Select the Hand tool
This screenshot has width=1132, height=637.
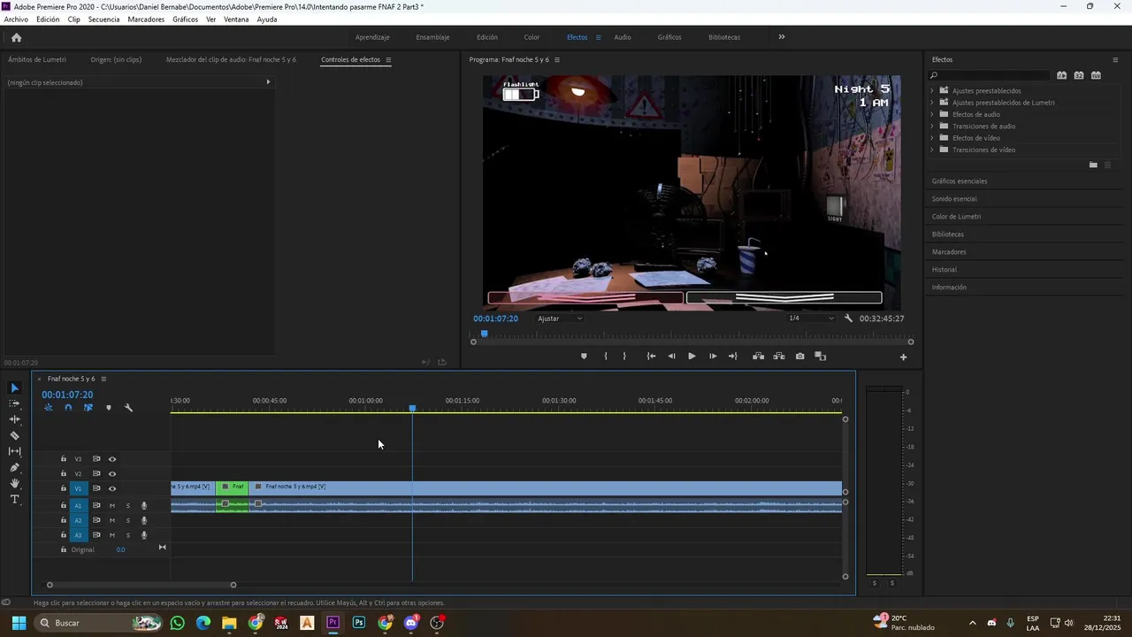[14, 483]
